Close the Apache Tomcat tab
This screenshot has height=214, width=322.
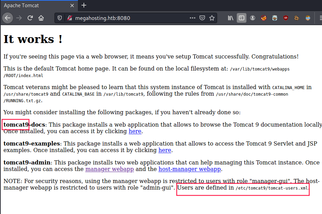[72, 6]
